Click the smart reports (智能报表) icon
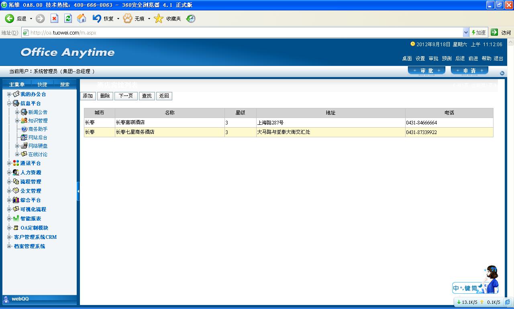This screenshot has height=309, width=514. point(16,219)
